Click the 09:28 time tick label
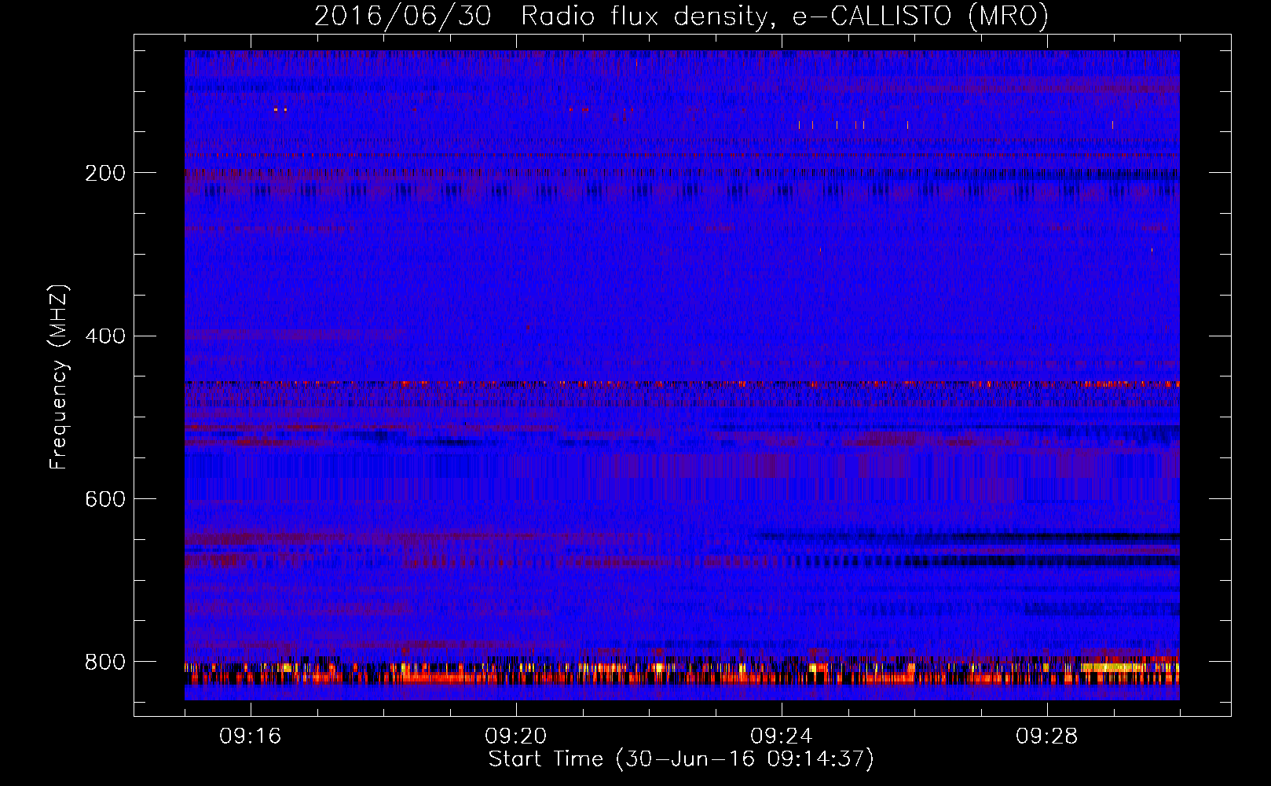1271x786 pixels. 1047,736
